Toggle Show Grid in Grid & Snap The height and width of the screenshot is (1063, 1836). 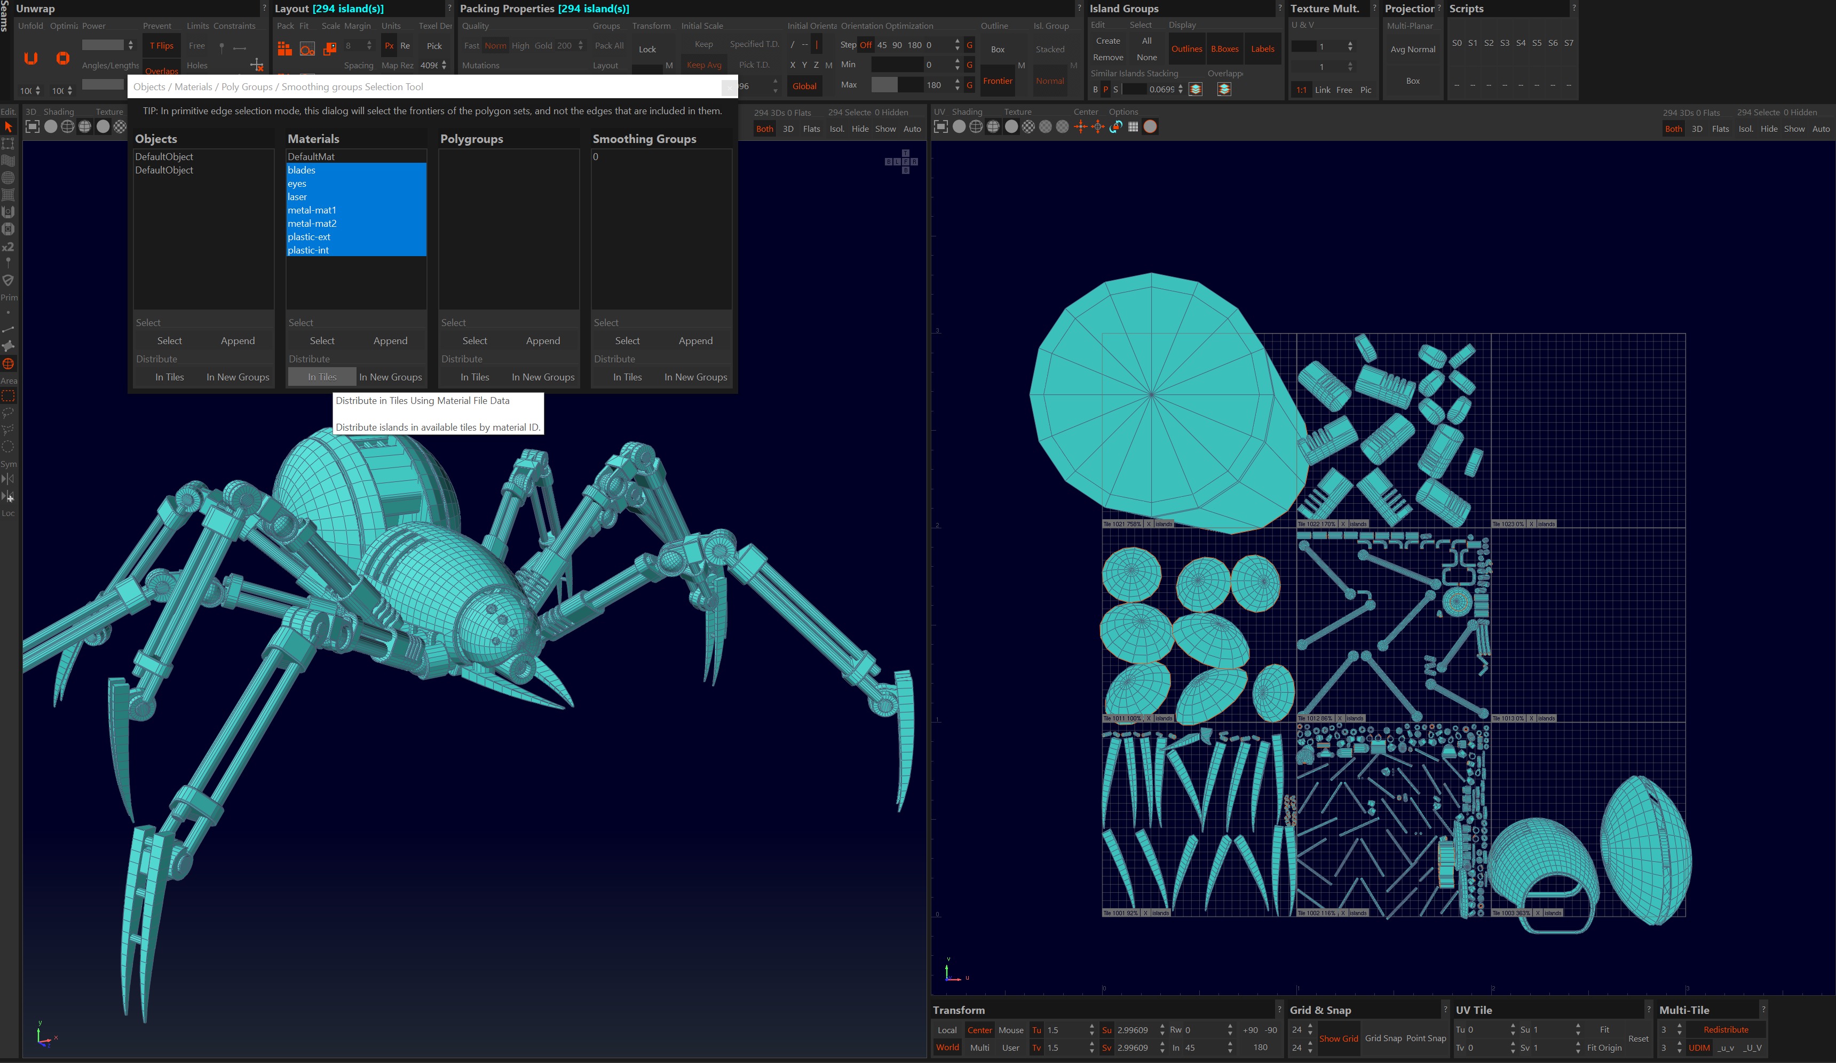click(x=1339, y=1039)
